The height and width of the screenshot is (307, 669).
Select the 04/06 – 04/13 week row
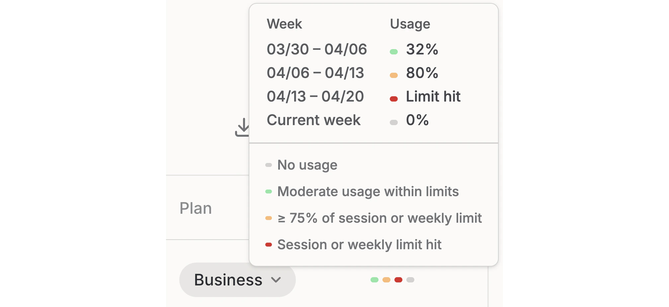tap(315, 73)
